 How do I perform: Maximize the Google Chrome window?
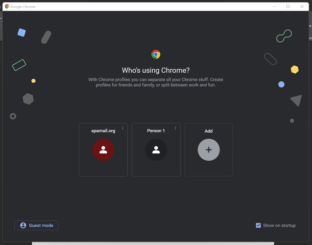pyautogui.click(x=288, y=6)
